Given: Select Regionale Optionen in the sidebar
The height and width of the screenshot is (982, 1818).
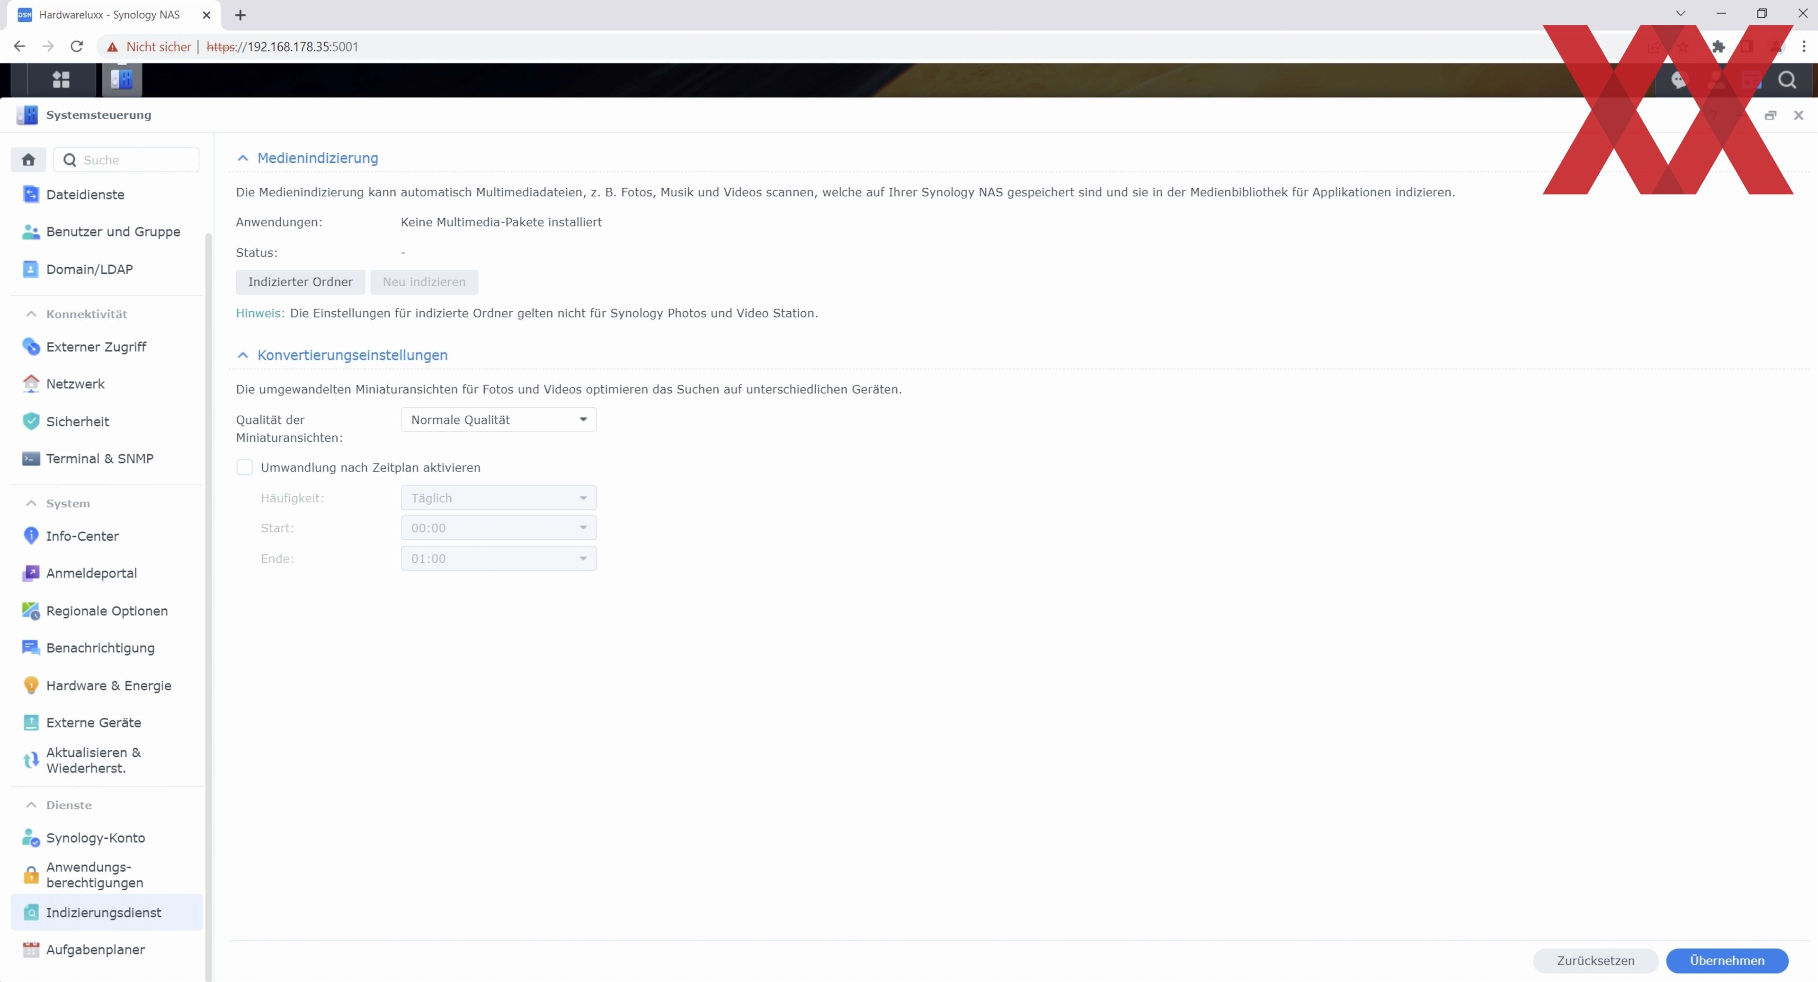Looking at the screenshot, I should point(107,611).
